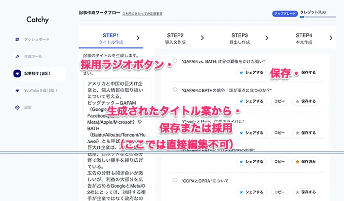Click title text "GAFAM vs. BATH: IT界の覇権をかけた戦い"

(223, 61)
